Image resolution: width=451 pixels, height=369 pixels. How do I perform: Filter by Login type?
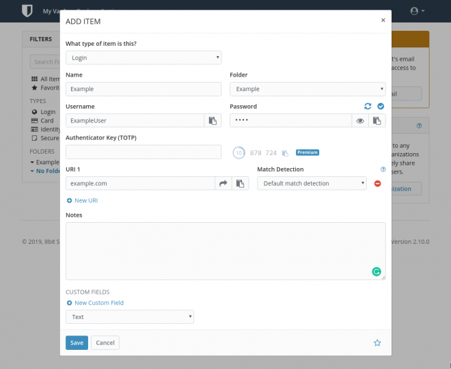(44, 112)
